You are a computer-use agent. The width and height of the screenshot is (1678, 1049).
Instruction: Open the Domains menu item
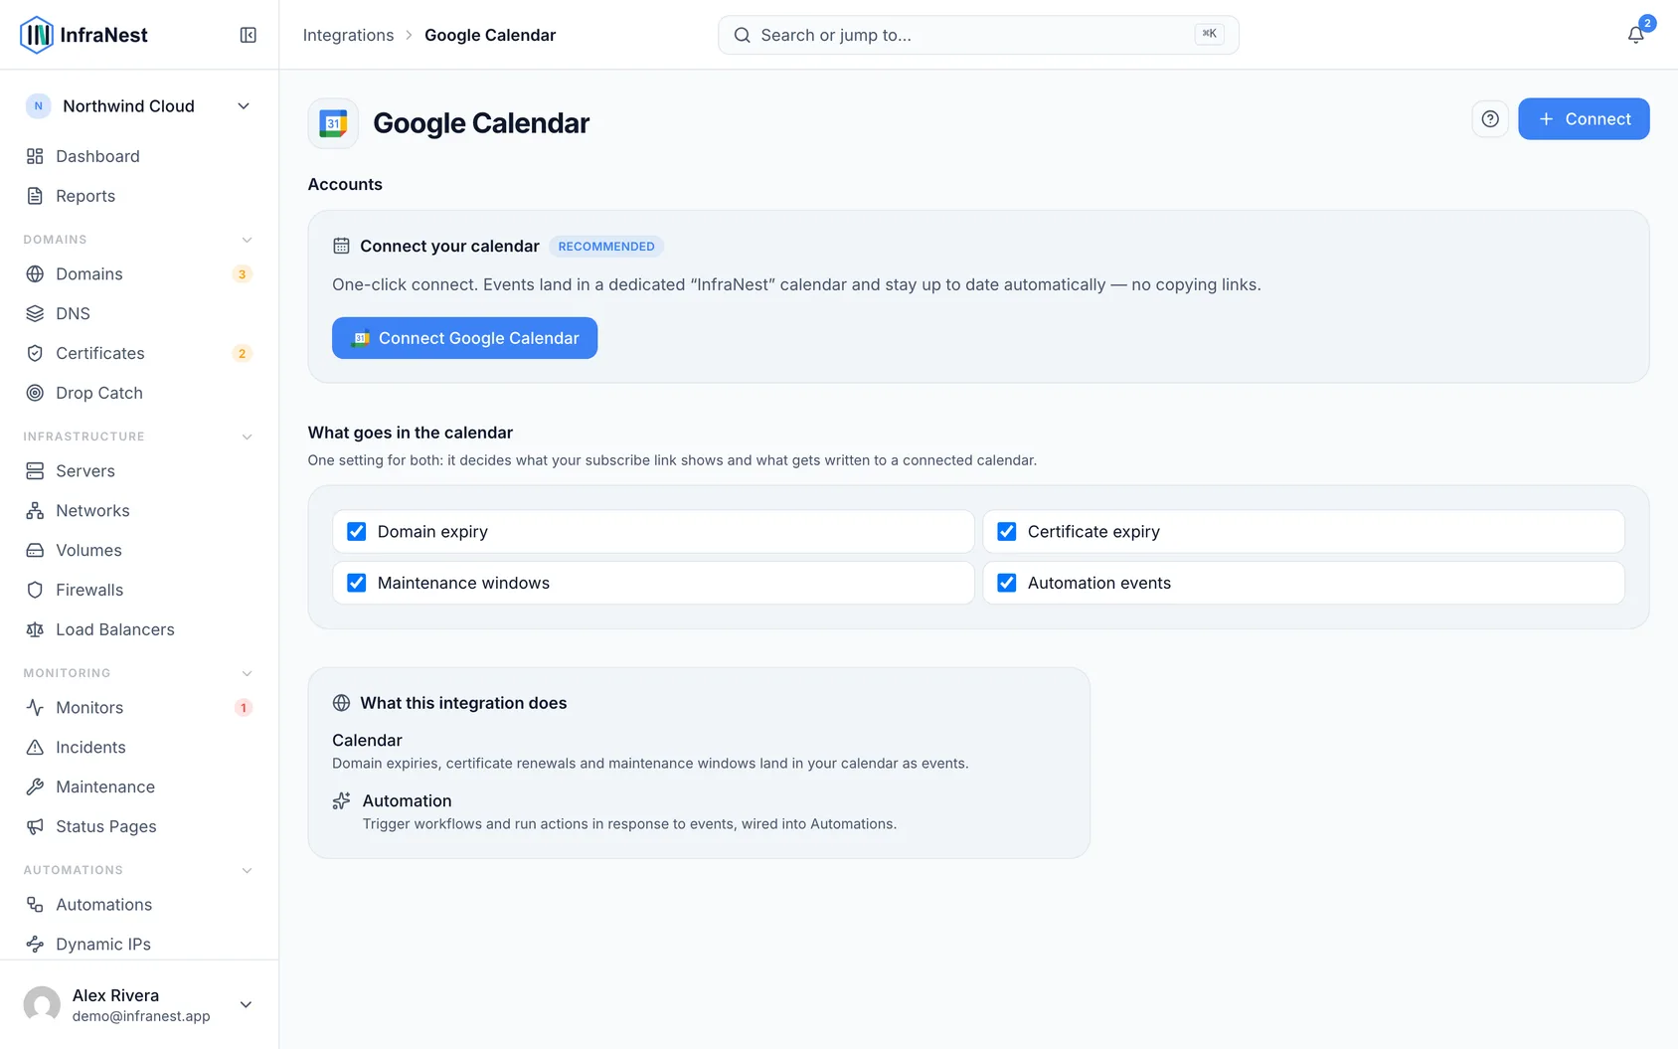point(139,273)
